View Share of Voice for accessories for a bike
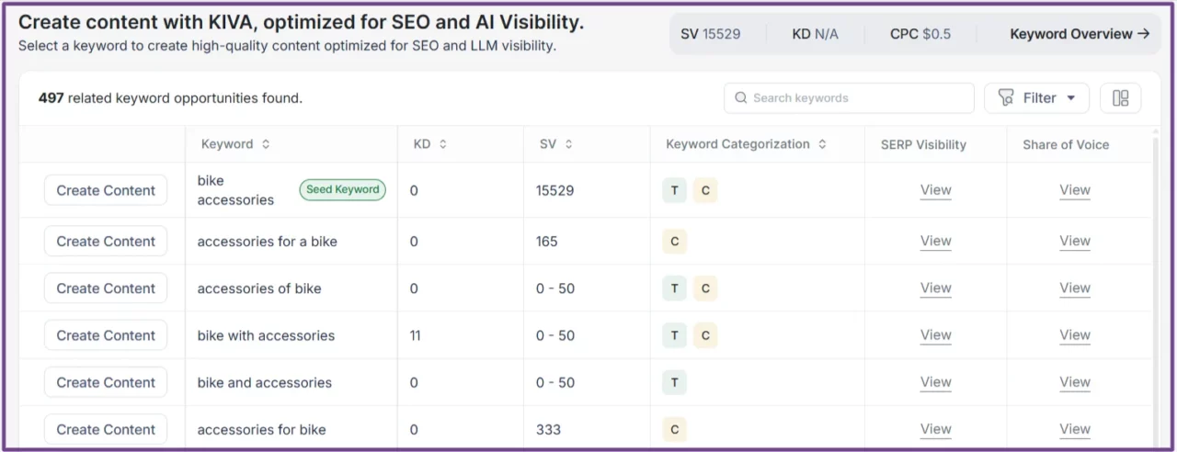The height and width of the screenshot is (452, 1177). click(x=1074, y=242)
